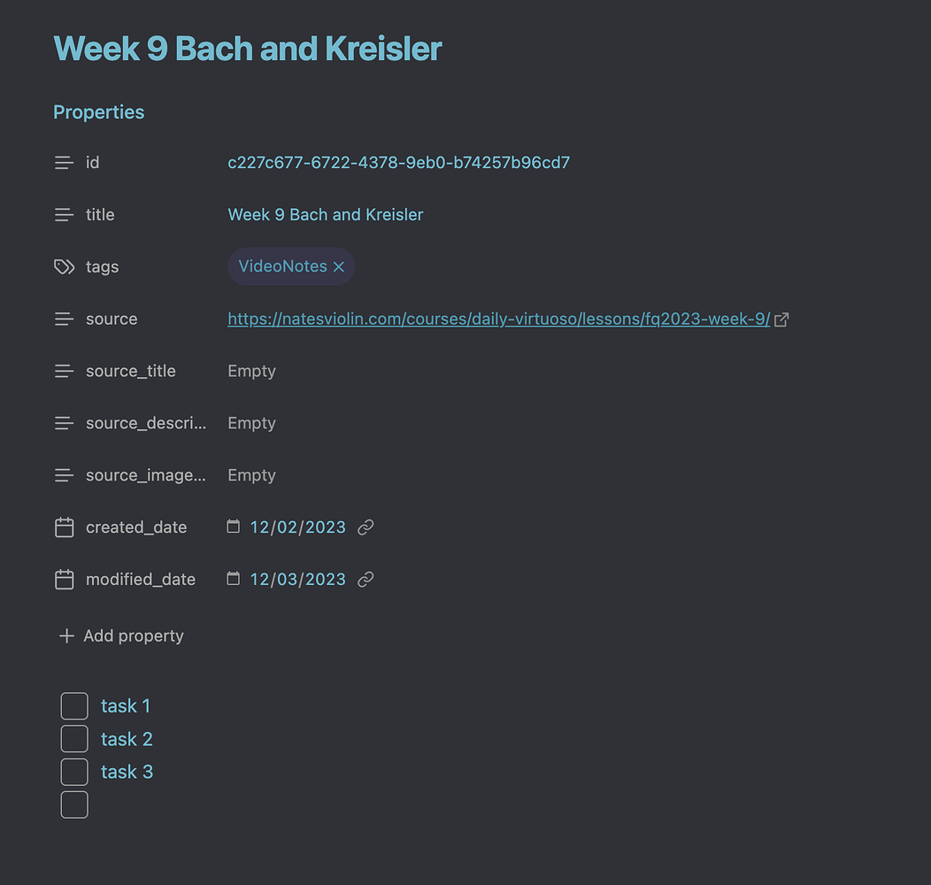
Task: Toggle the task 3 checkbox
Action: (x=74, y=771)
